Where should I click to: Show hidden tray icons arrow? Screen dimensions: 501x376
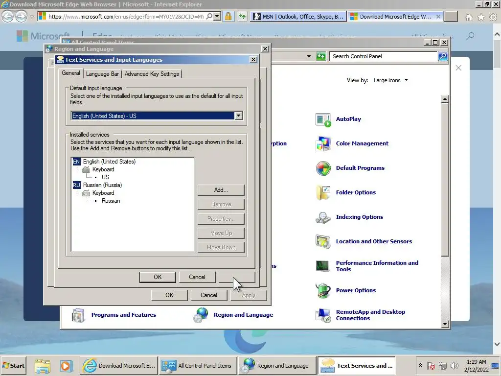(420, 365)
